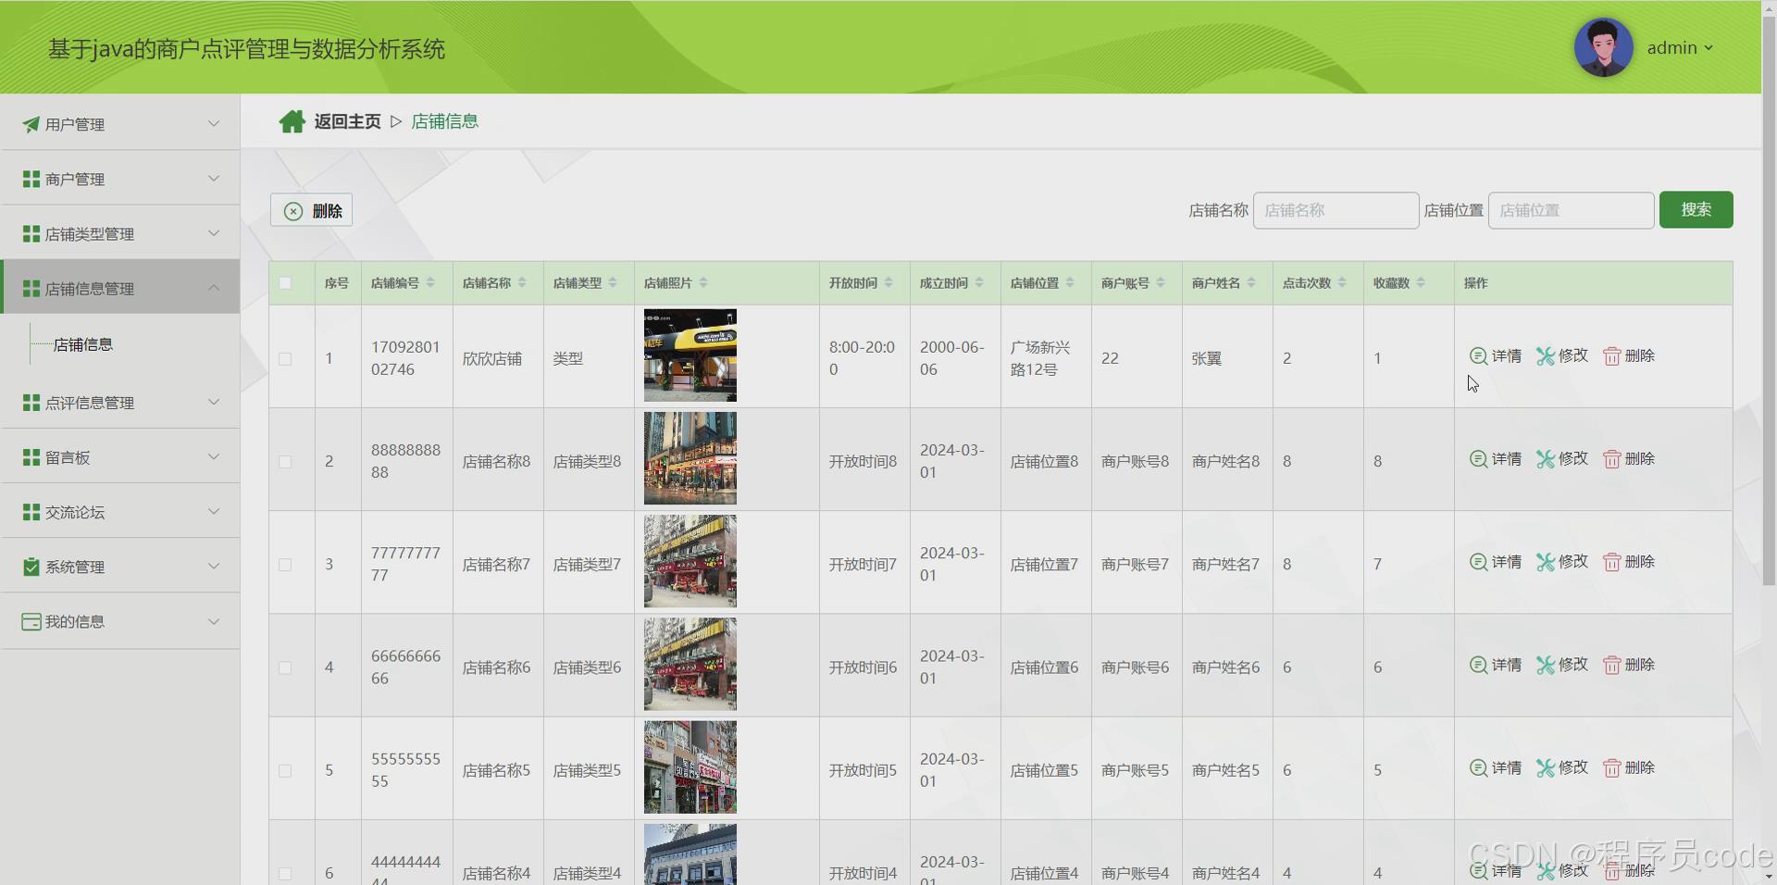Image resolution: width=1777 pixels, height=885 pixels.
Task: Click the admin avatar picture
Action: tap(1603, 47)
